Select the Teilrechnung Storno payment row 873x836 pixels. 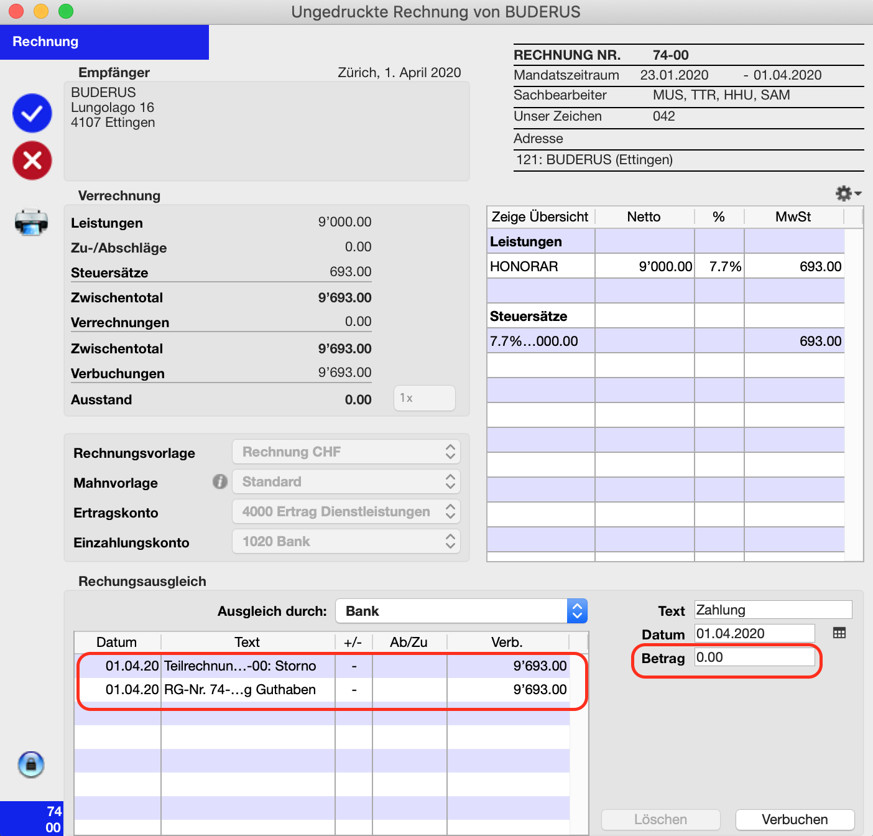[x=322, y=666]
